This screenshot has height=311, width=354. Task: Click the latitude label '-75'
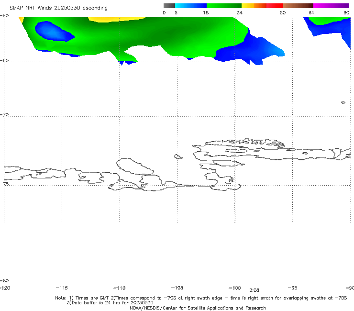[x=4, y=184]
